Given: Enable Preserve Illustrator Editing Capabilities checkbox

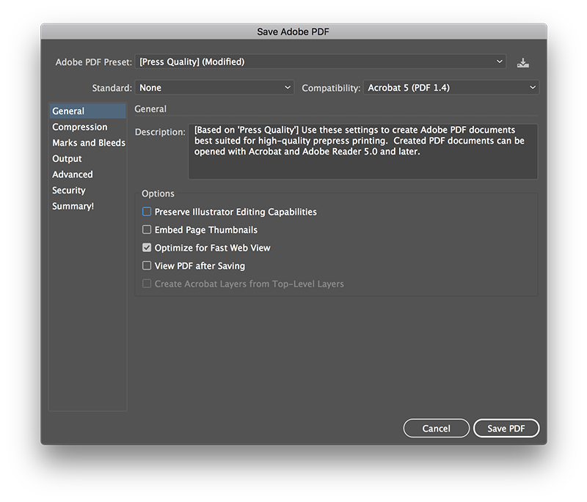Looking at the screenshot, I should pos(147,212).
